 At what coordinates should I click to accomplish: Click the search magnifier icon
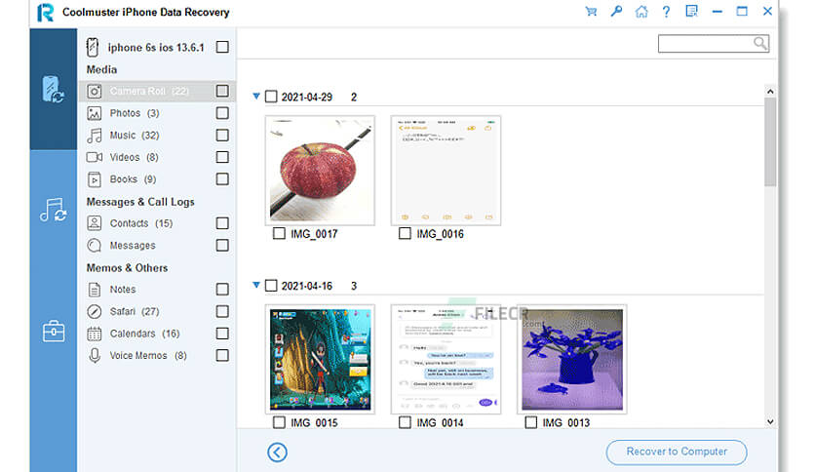click(759, 44)
